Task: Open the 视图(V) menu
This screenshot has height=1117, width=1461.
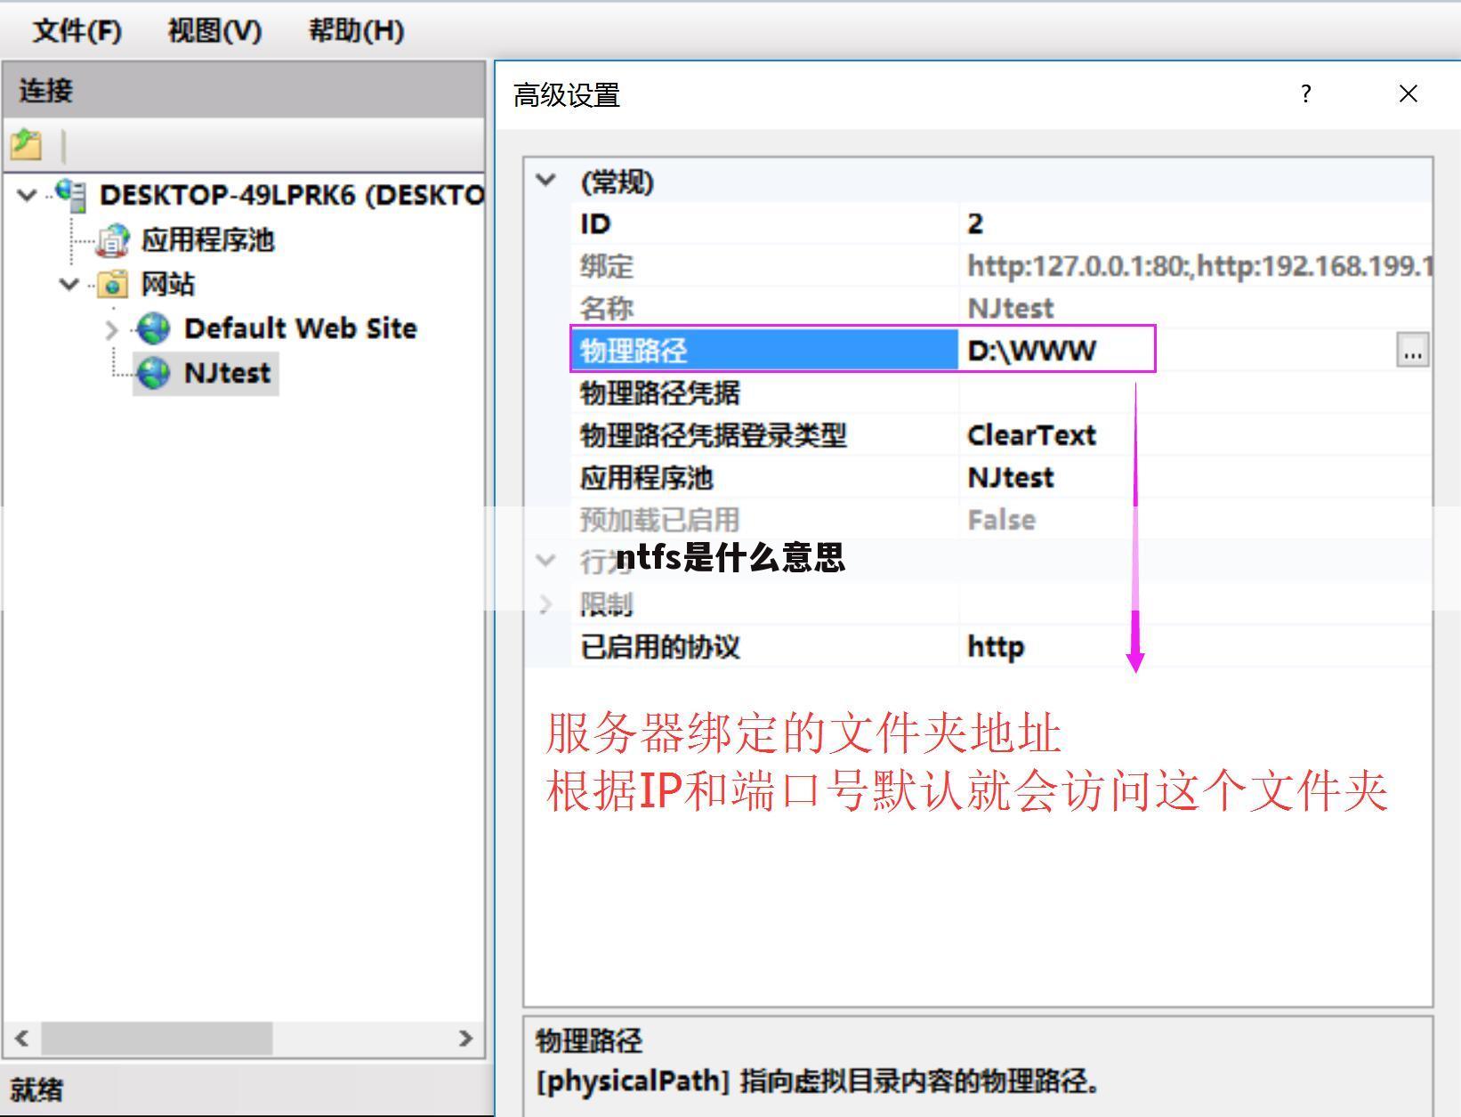Action: (x=213, y=29)
